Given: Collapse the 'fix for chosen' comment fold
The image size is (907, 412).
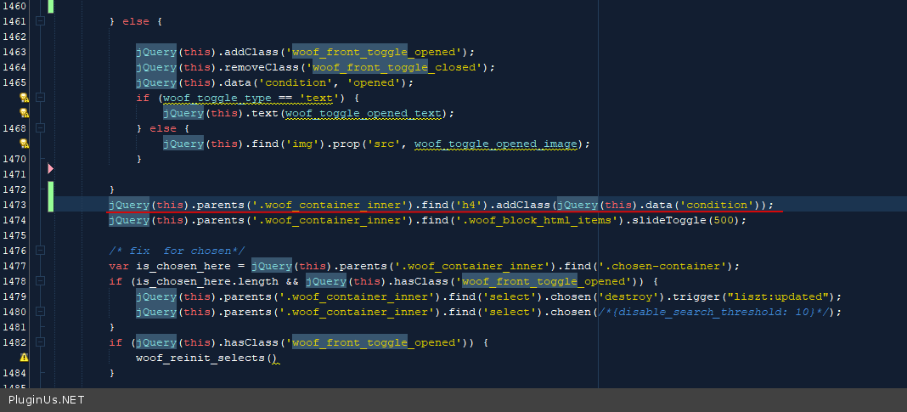Looking at the screenshot, I should coord(40,251).
